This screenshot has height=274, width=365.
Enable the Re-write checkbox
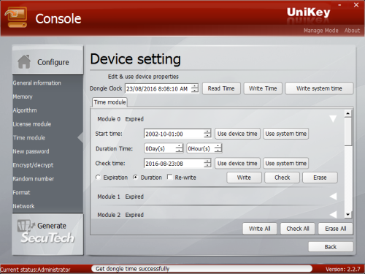170,177
